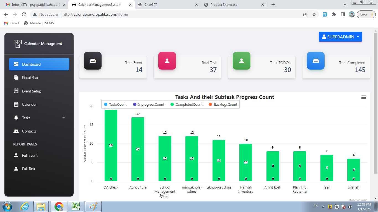
Task: Open the browser extensions puzzle icon
Action: point(334,14)
